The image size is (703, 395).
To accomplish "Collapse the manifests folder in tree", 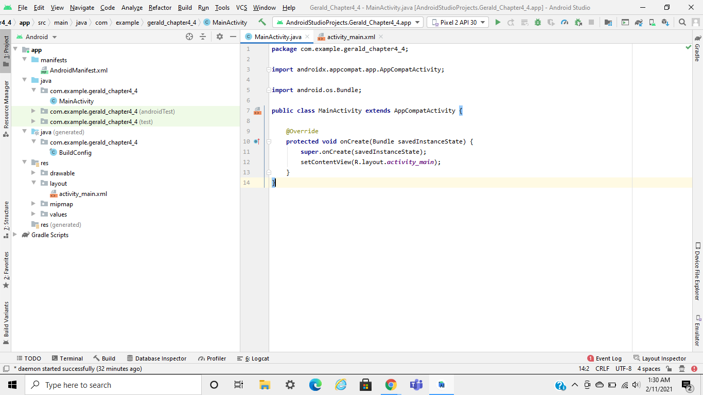I will (24, 60).
